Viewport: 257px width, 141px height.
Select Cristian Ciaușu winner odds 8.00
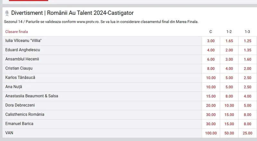point(211,68)
